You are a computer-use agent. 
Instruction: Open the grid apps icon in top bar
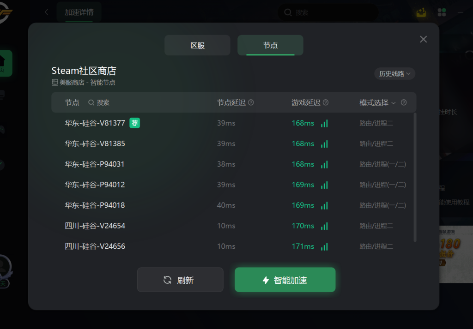click(442, 12)
